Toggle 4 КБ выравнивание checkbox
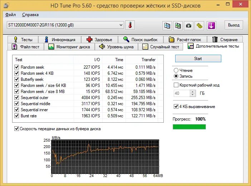Viewport: 251px width, 186px height. pyautogui.click(x=176, y=107)
